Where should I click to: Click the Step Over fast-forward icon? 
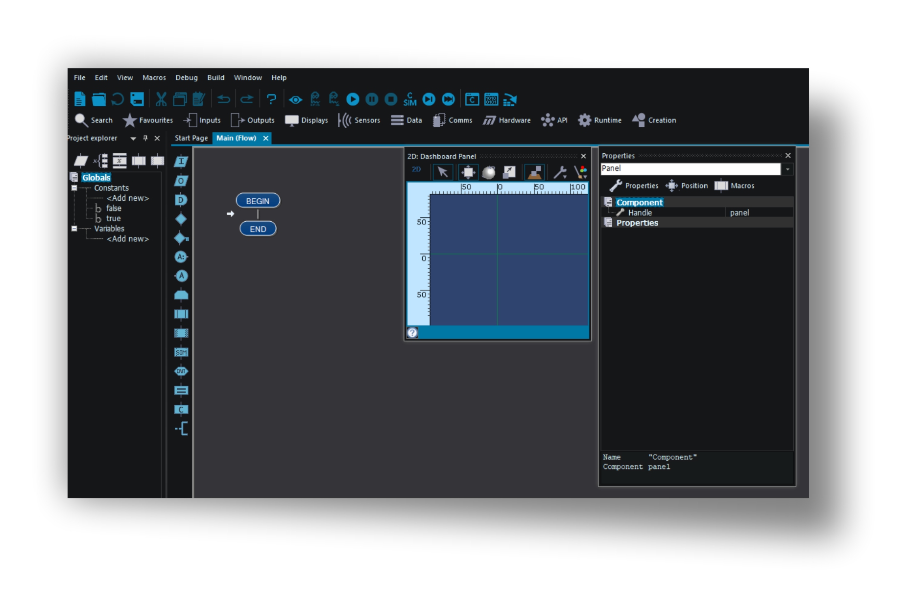click(x=448, y=99)
